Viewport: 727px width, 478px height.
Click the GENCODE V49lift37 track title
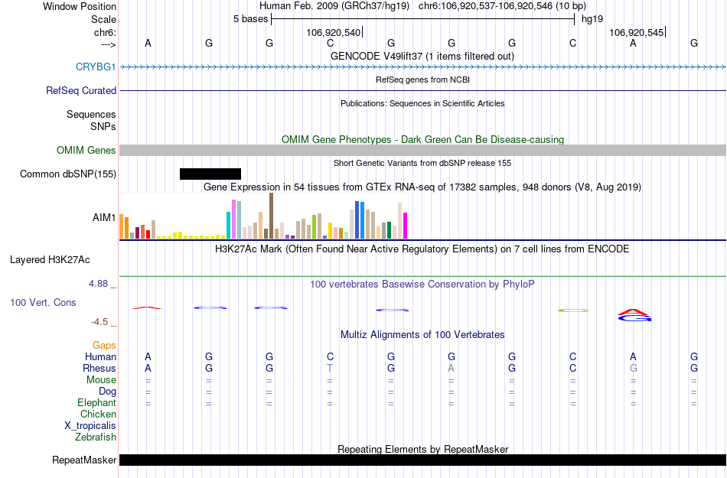click(422, 56)
